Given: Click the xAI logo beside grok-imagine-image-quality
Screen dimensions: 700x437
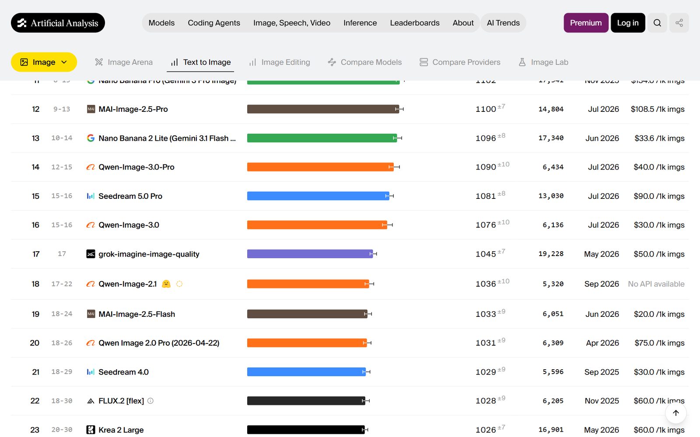Looking at the screenshot, I should coord(91,254).
